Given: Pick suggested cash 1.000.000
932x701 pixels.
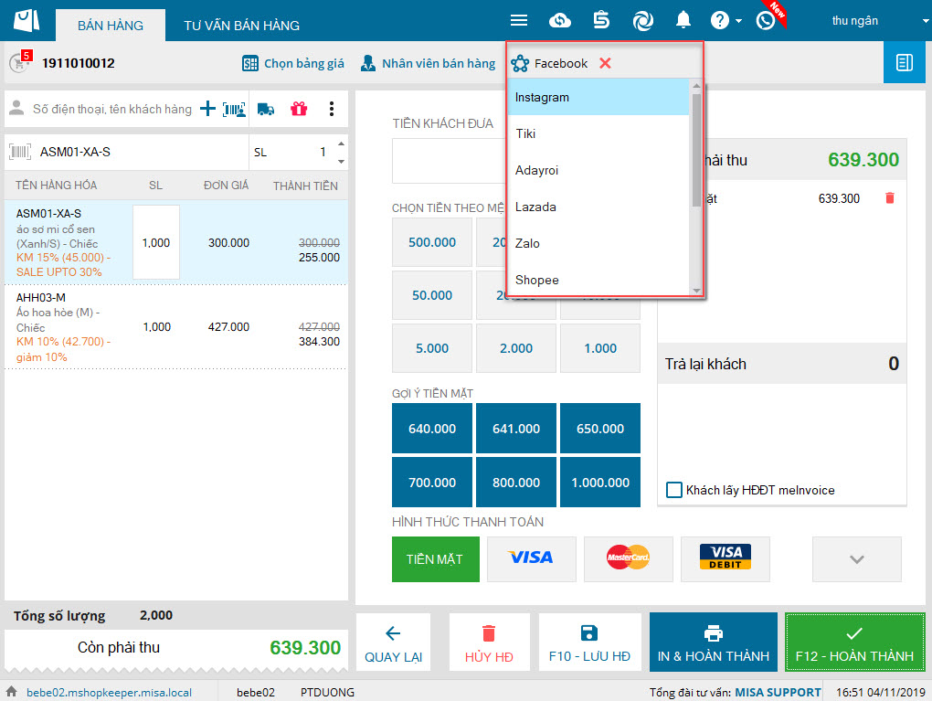Looking at the screenshot, I should (600, 482).
